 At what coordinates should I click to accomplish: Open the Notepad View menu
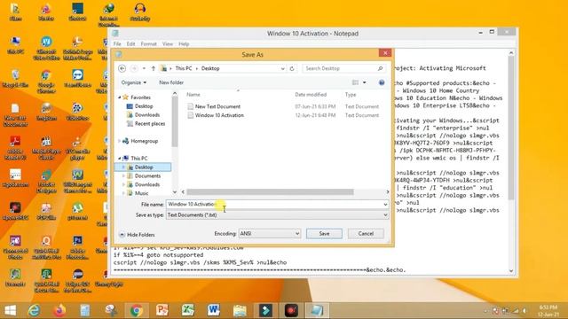(x=168, y=43)
